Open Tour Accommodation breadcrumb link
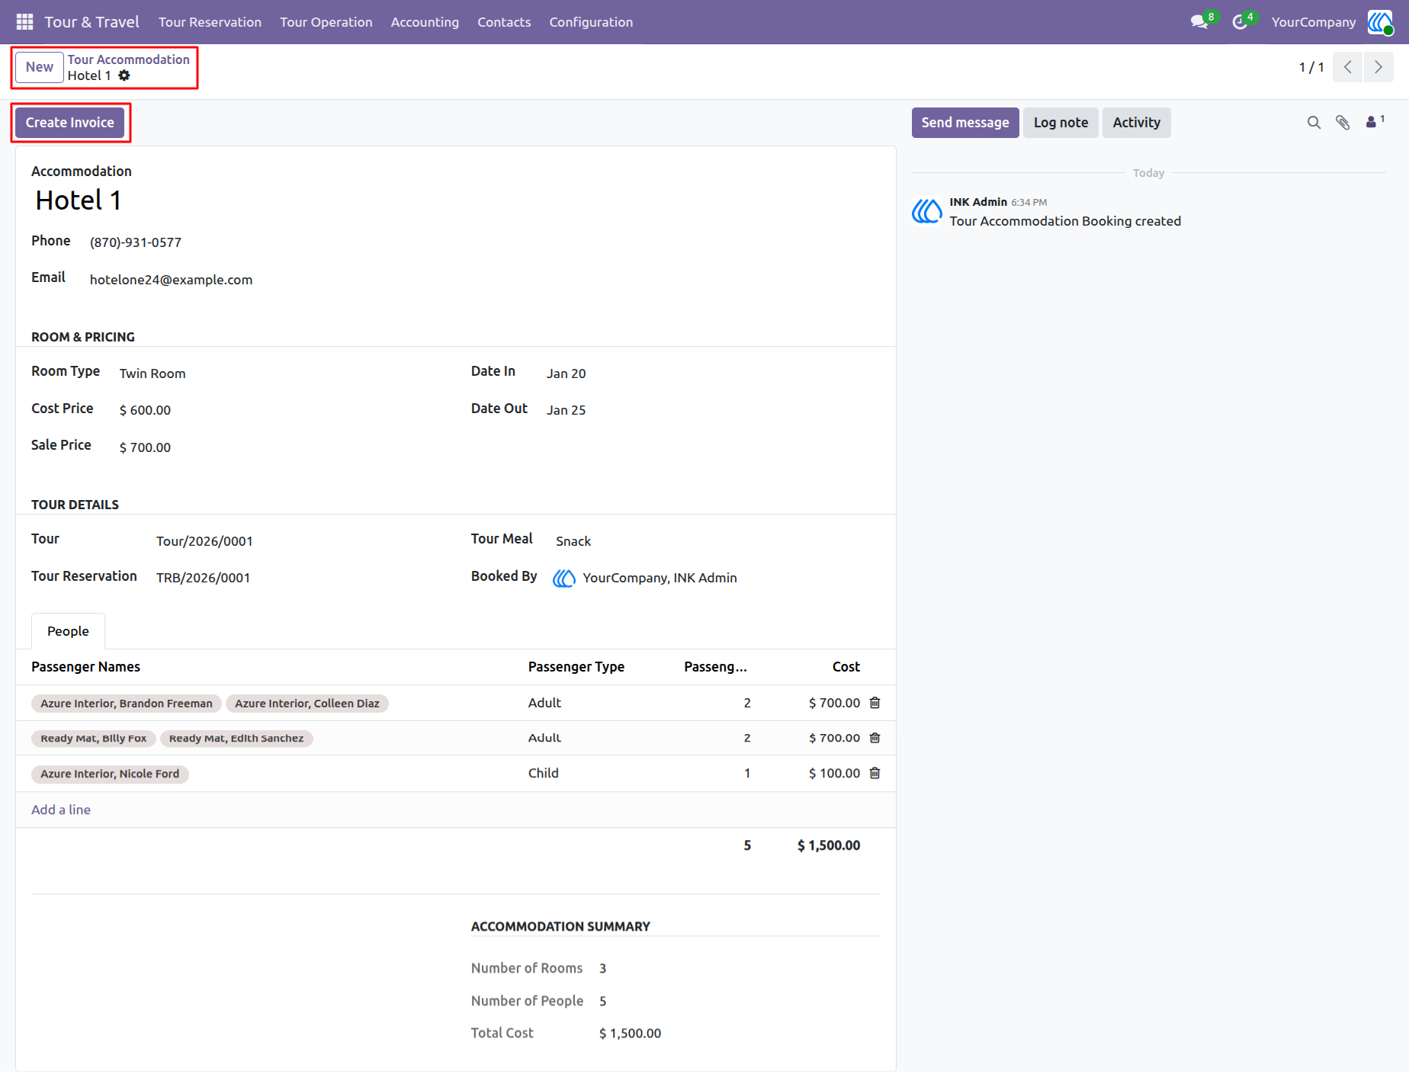 point(128,59)
